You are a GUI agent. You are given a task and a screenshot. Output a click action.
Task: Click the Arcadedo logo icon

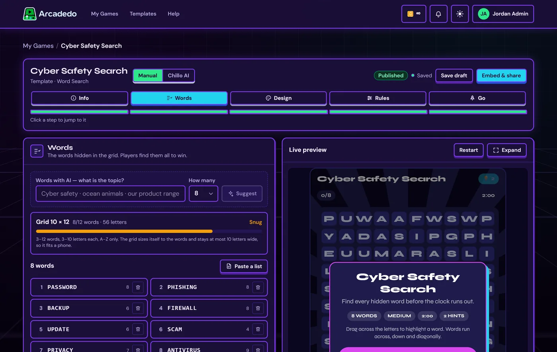pyautogui.click(x=29, y=14)
